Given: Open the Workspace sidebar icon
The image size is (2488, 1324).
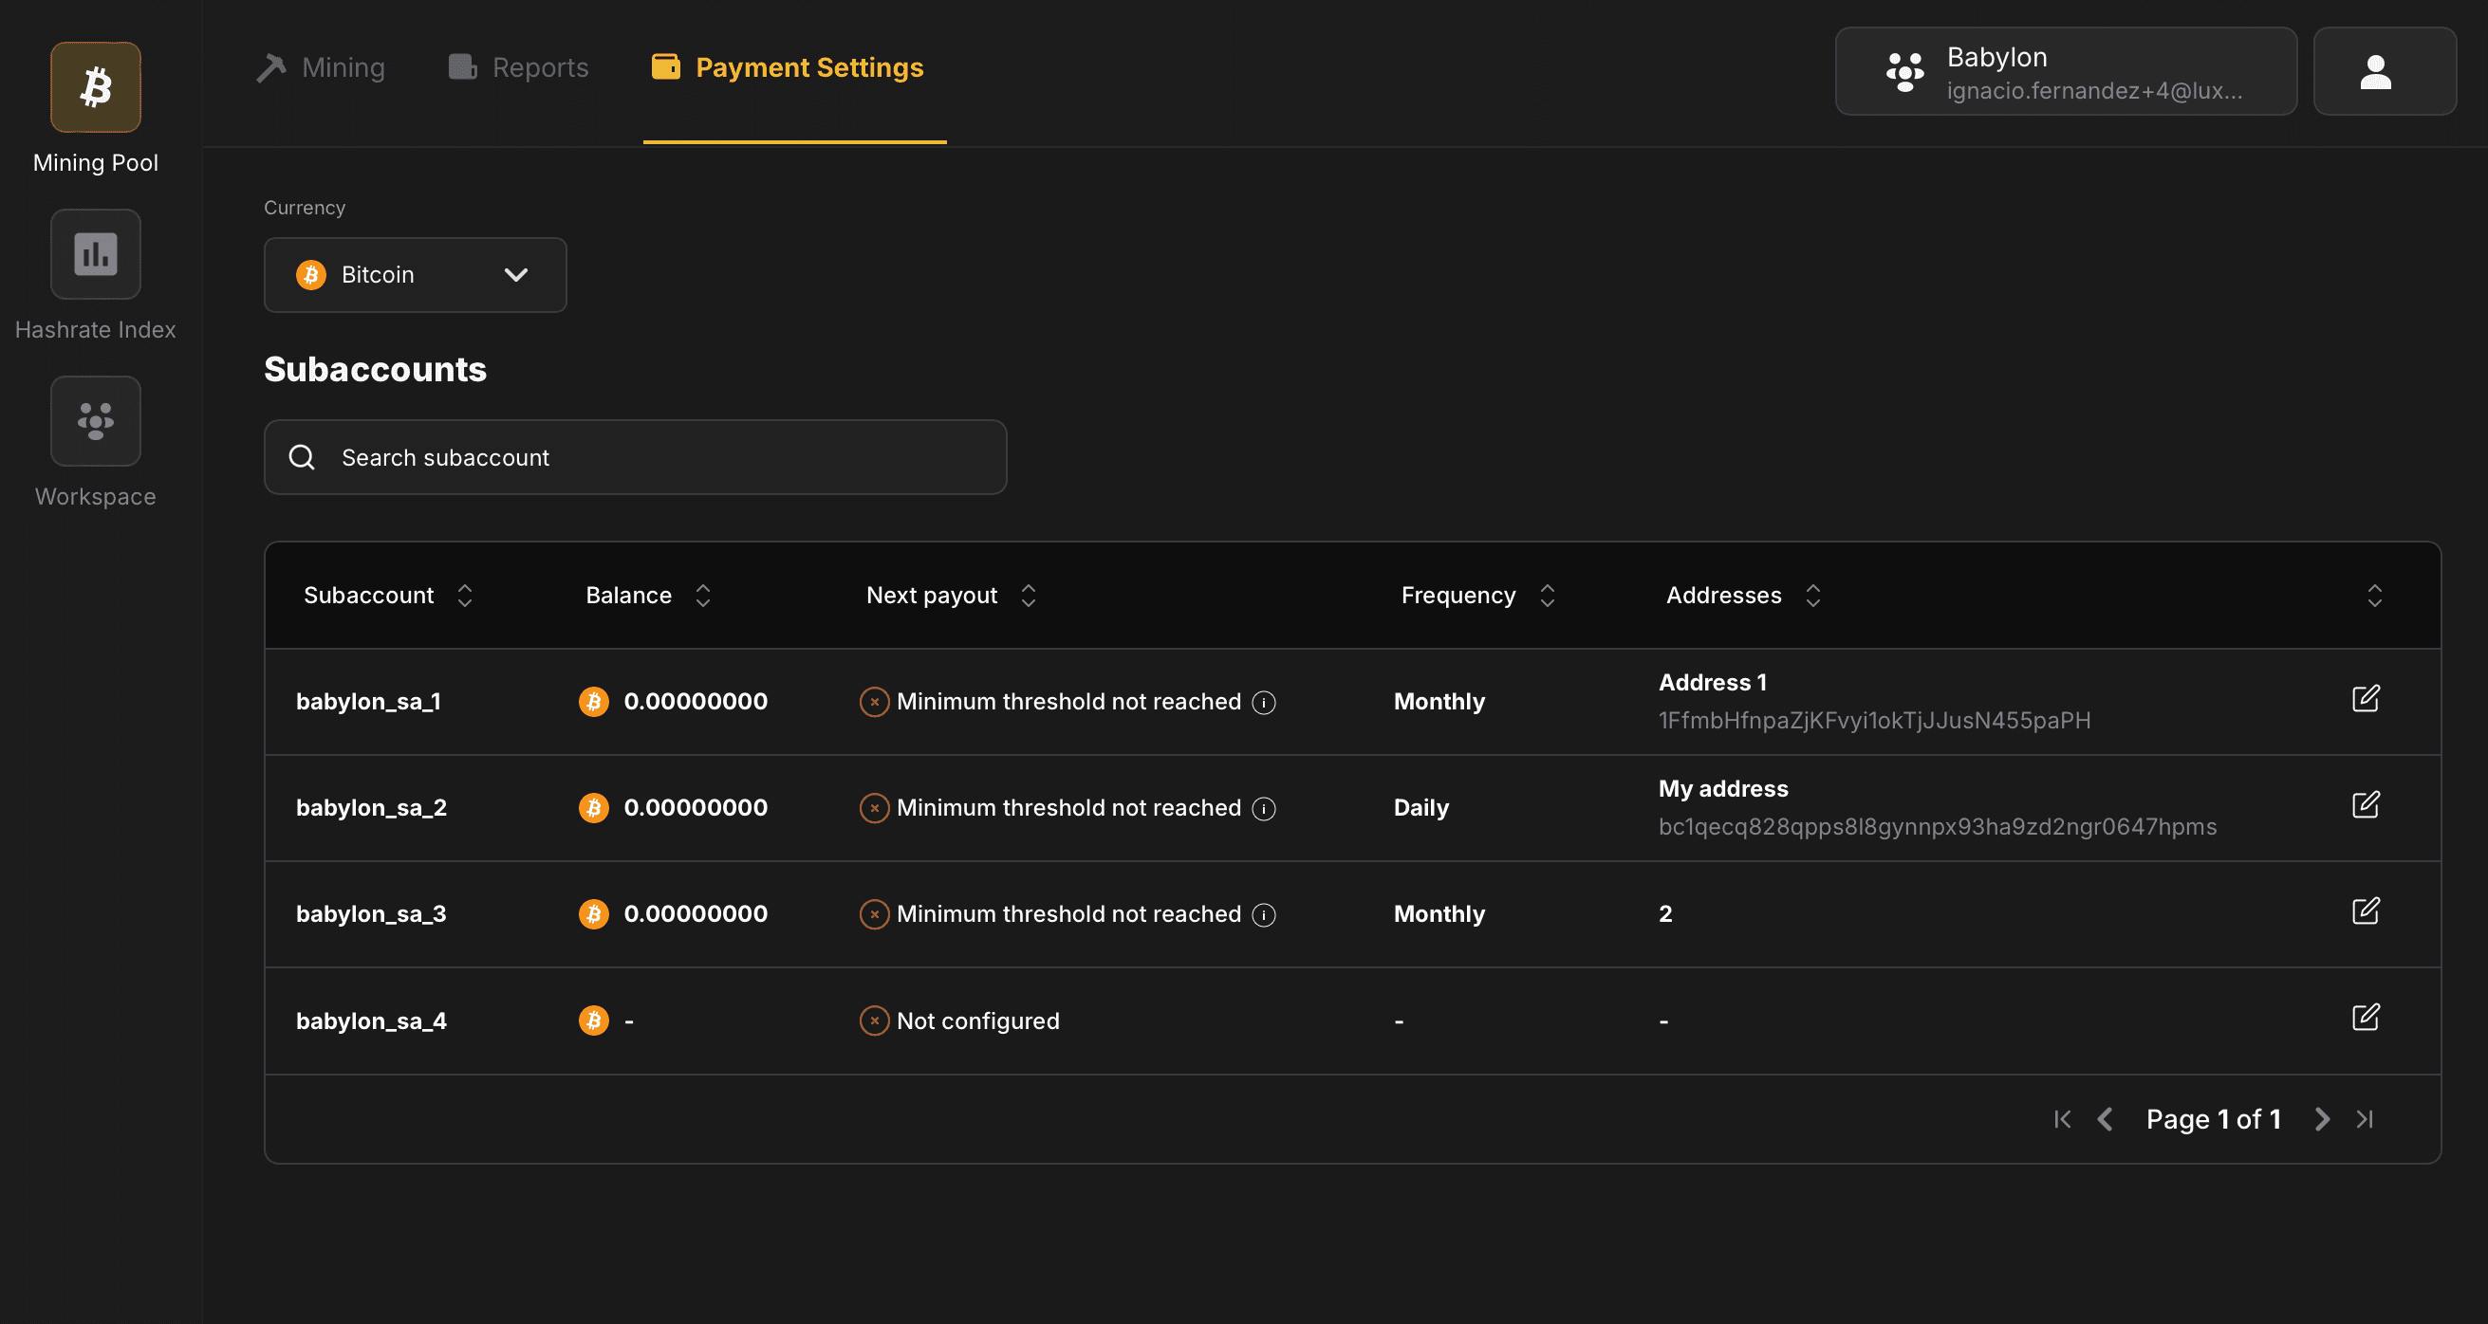Looking at the screenshot, I should [x=95, y=421].
